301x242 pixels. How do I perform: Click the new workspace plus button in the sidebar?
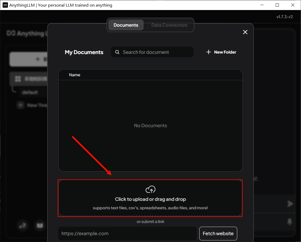click(28, 59)
